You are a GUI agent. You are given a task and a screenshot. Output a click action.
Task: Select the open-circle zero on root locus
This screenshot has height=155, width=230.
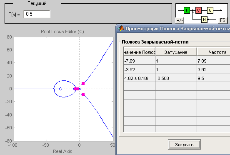(x=60, y=89)
